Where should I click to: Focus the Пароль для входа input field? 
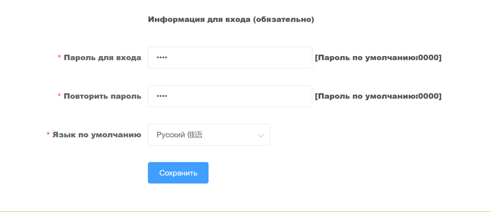[x=230, y=58]
